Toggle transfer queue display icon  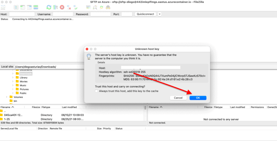36,7
